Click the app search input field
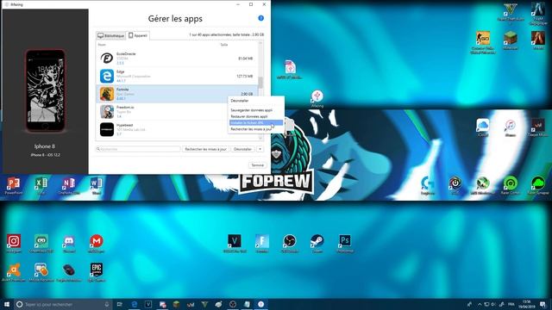Viewport: 552px width, 310px height. tap(138, 149)
